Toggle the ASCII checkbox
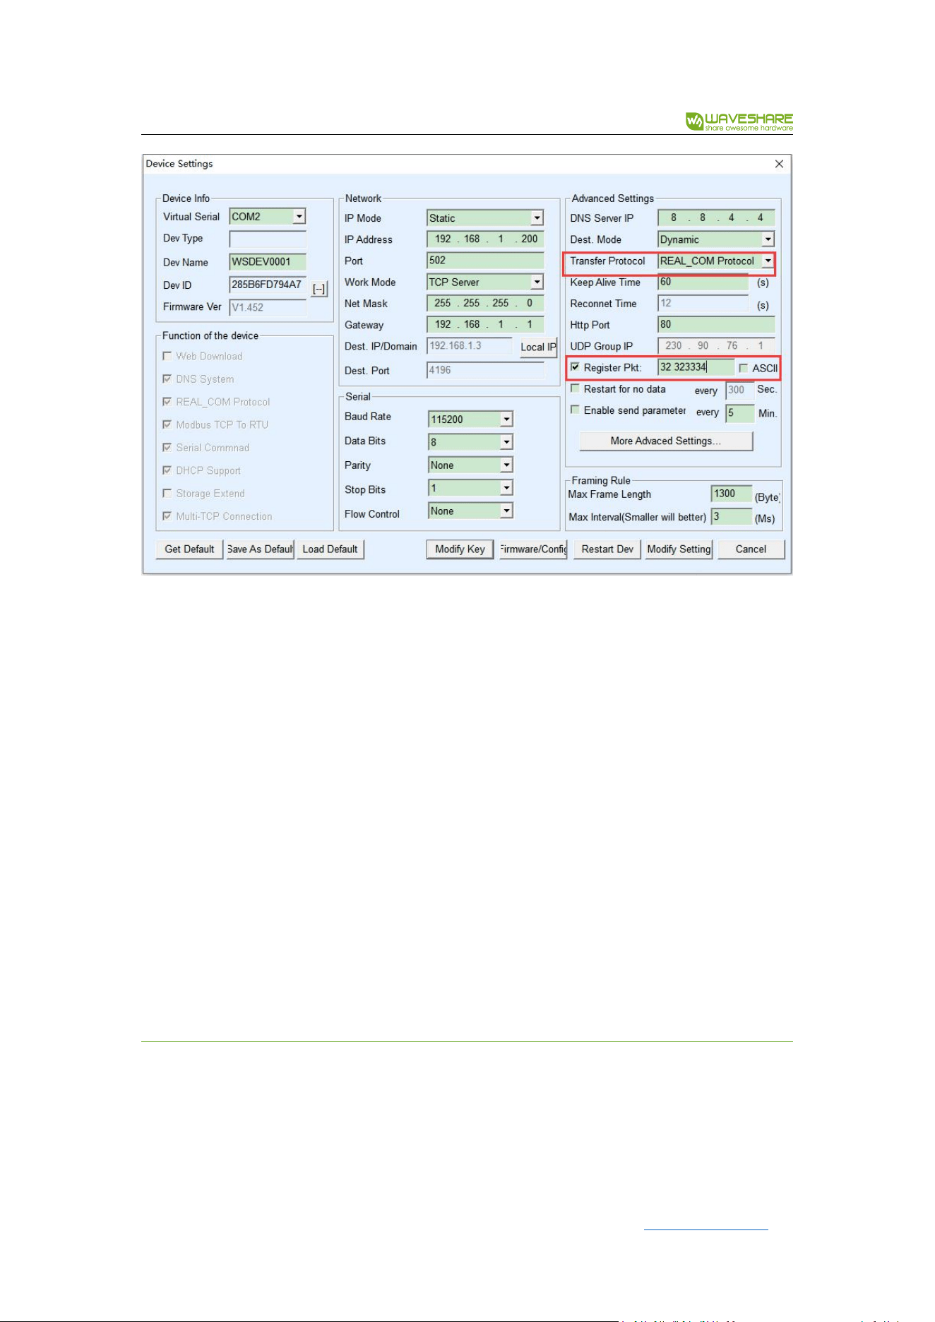 click(743, 368)
